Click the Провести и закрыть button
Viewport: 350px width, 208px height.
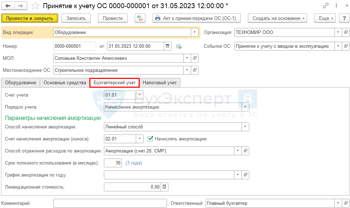(29, 18)
